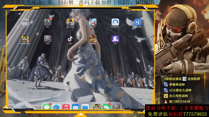Viewport: 209px width, 117px height.
Task: Open WeChat in the dock
Action: point(107,107)
